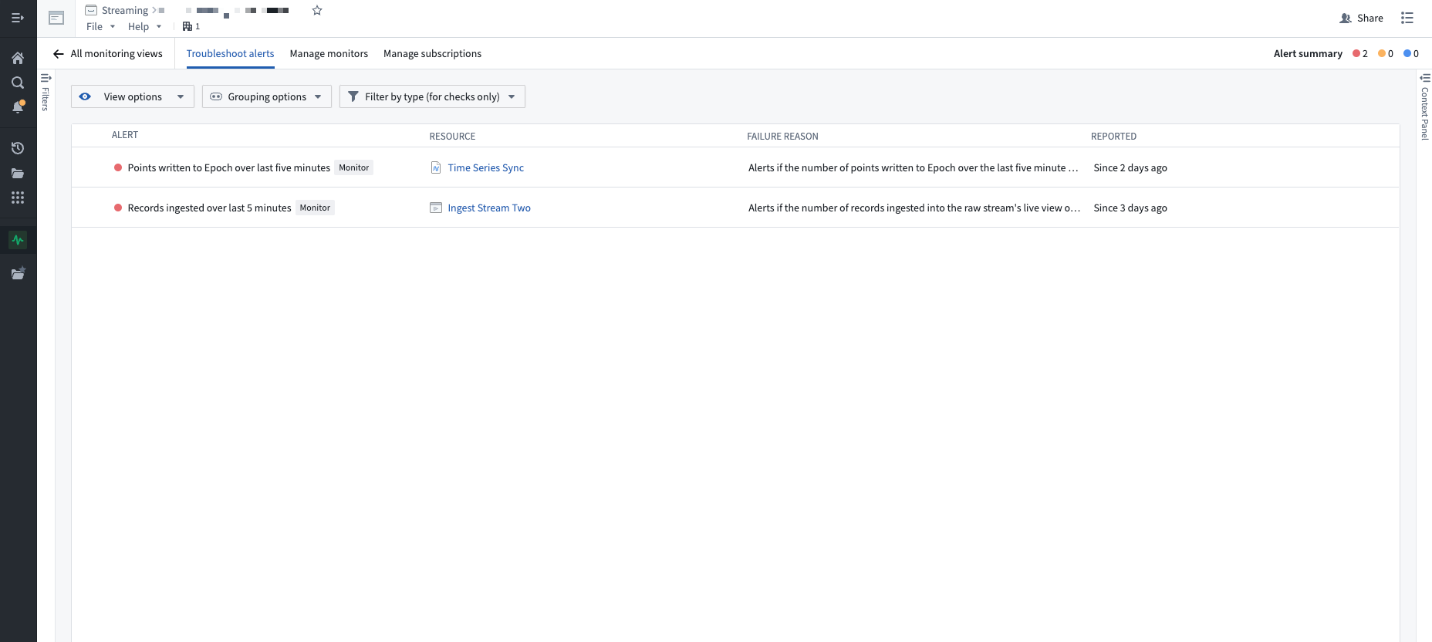
Task: Open the View options dropdown
Action: coord(133,96)
